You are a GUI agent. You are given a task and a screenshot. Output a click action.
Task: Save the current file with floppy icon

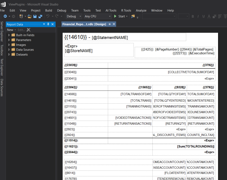(35, 16)
